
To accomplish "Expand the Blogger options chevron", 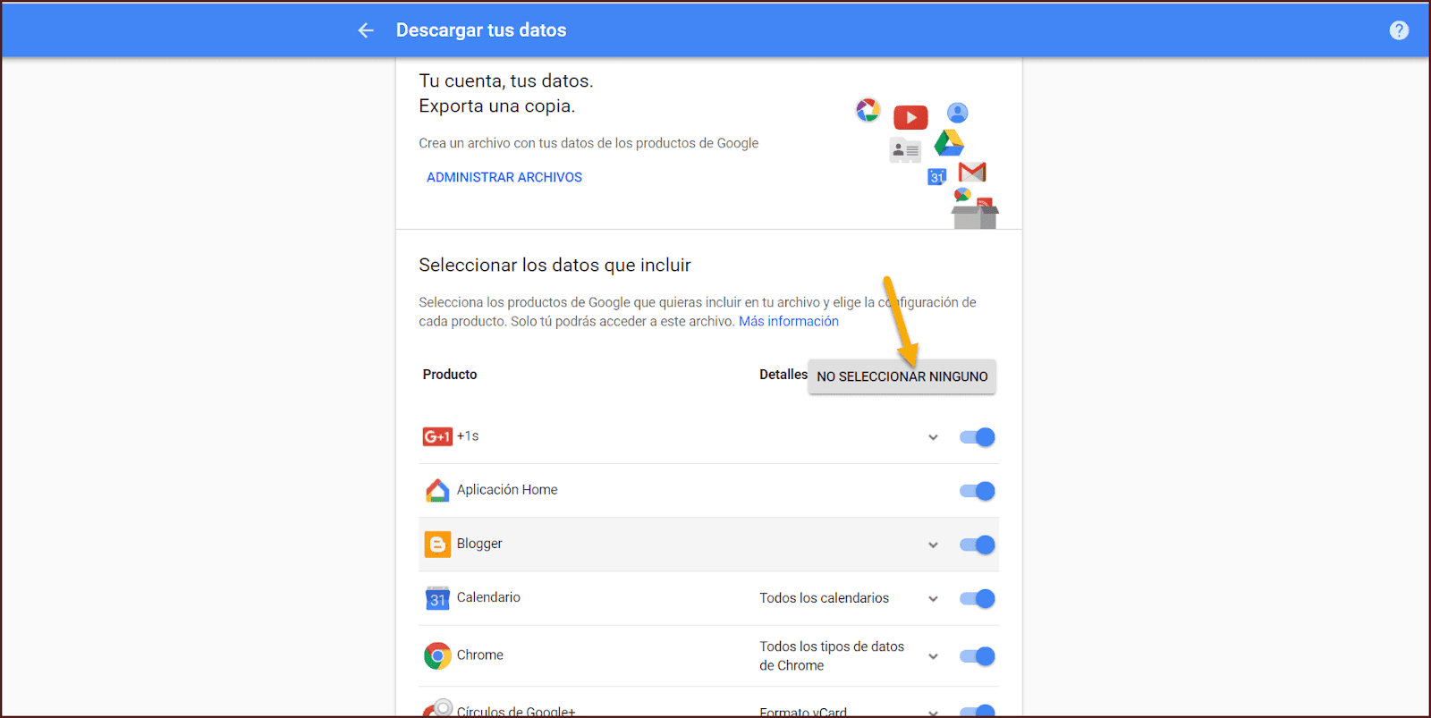I will point(933,545).
